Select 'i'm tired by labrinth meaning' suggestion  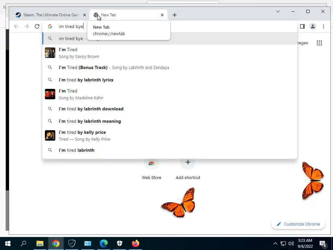pos(170,121)
